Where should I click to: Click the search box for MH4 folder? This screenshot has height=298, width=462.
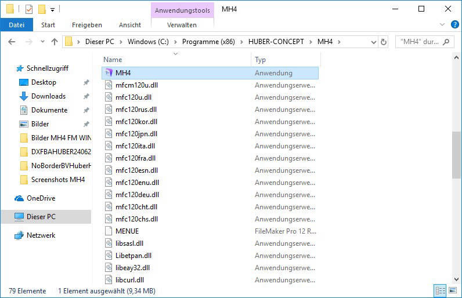(419, 42)
